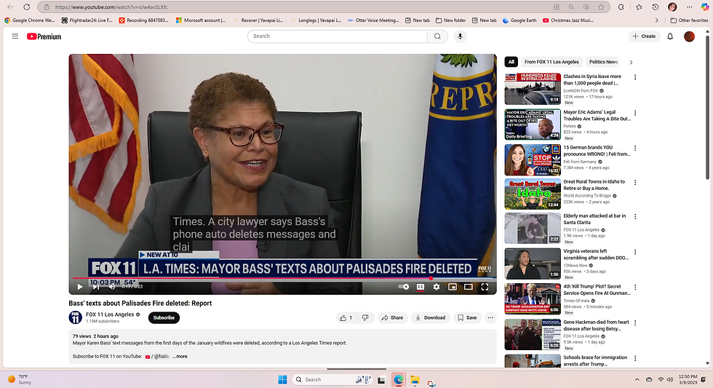Screen dimensions: 713x388
Task: Show hidden system tray icons
Action: [637, 379]
